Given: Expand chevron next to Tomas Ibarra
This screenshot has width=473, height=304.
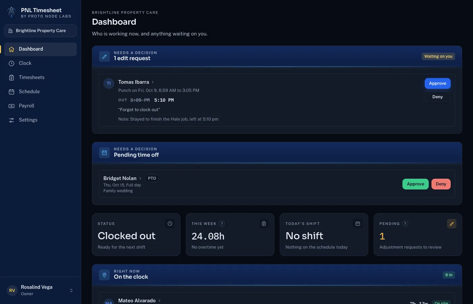Looking at the screenshot, I should tap(153, 82).
